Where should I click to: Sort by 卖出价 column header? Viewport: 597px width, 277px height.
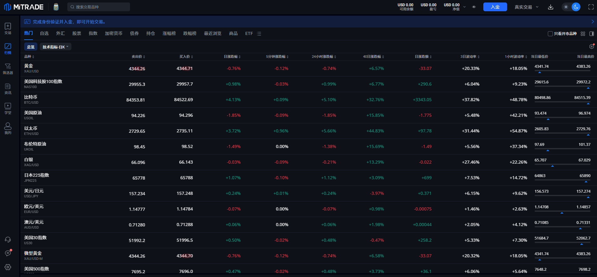coord(138,57)
